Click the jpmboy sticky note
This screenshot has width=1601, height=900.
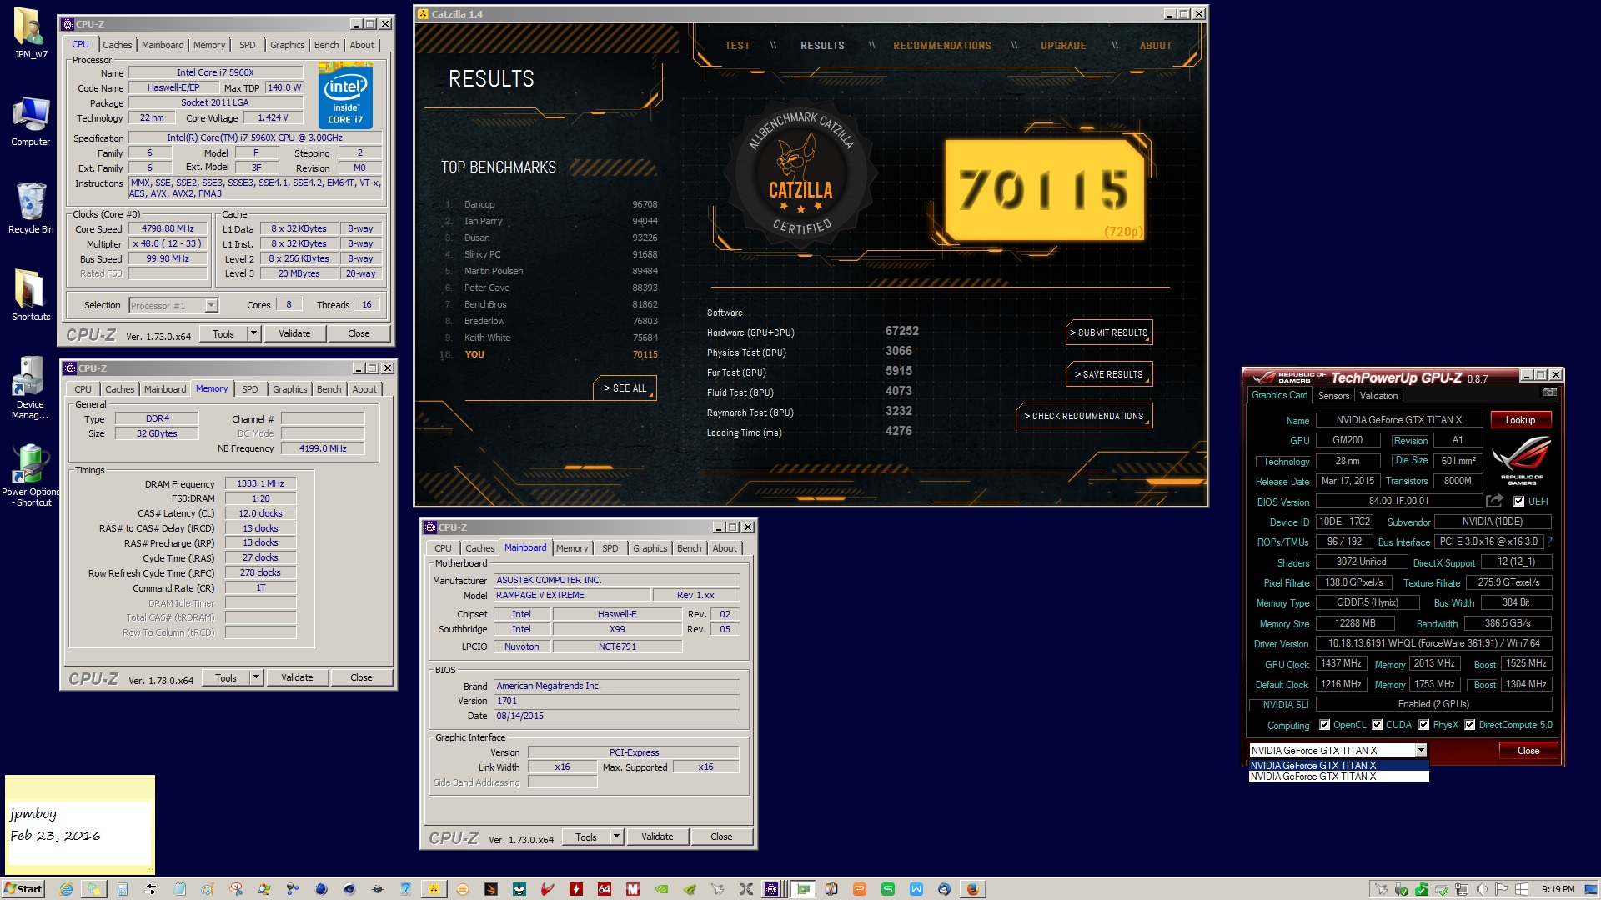[x=80, y=823]
